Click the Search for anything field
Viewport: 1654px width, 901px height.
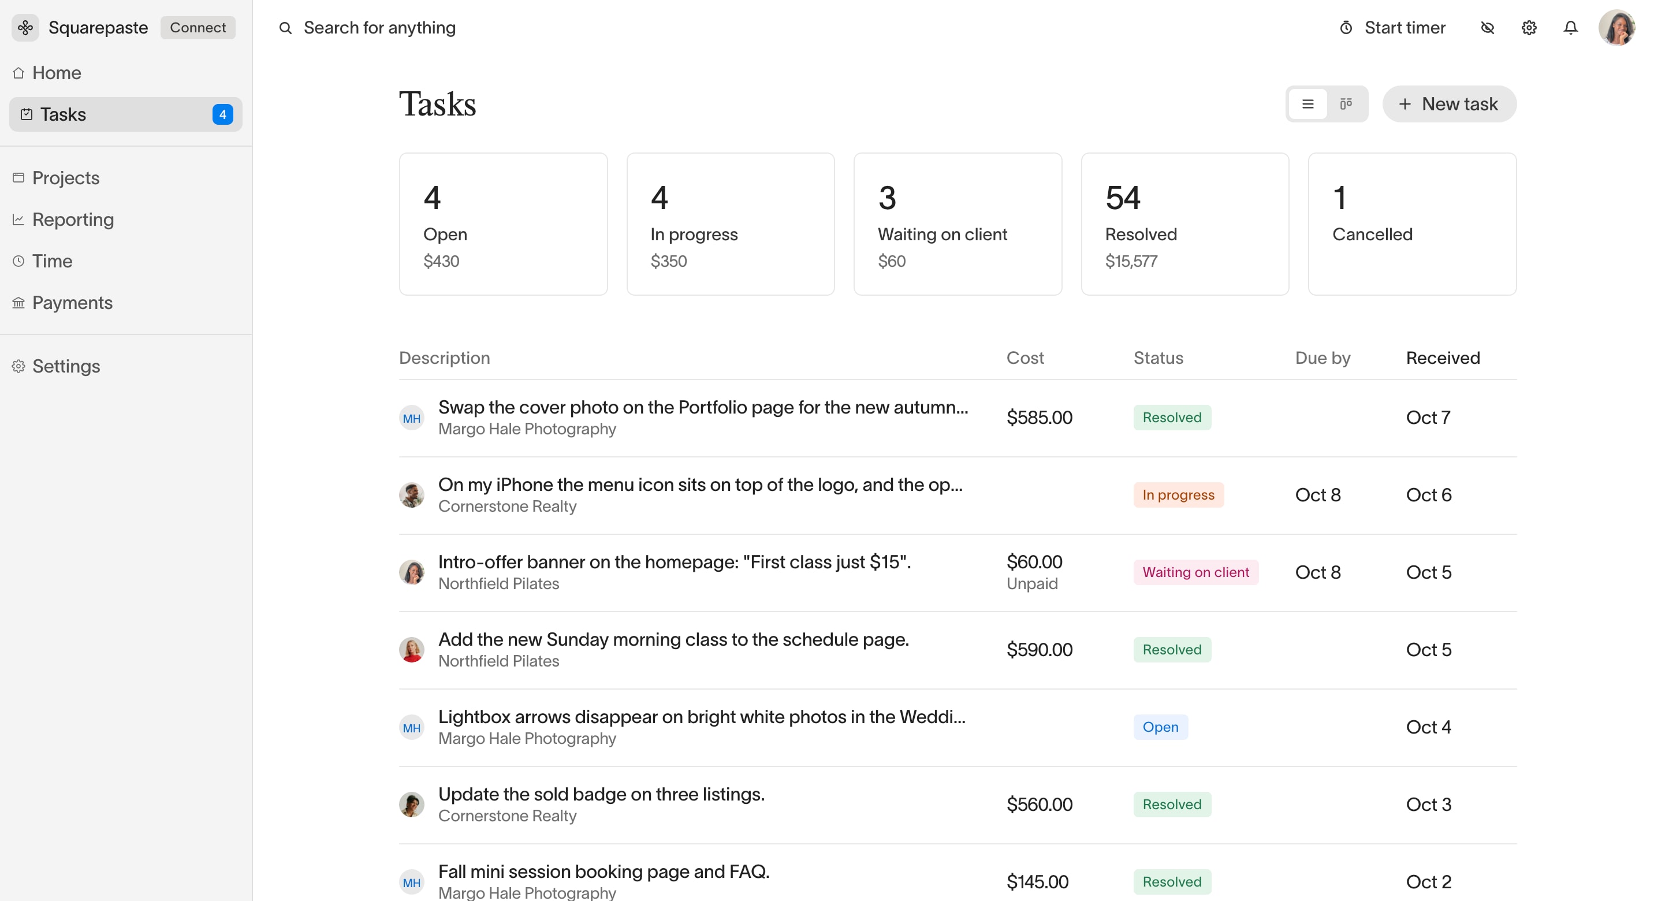379,28
